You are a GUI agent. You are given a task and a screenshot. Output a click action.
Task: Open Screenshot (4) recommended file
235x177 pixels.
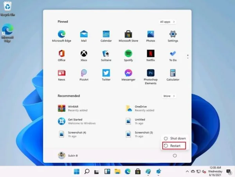[x=72, y=134]
